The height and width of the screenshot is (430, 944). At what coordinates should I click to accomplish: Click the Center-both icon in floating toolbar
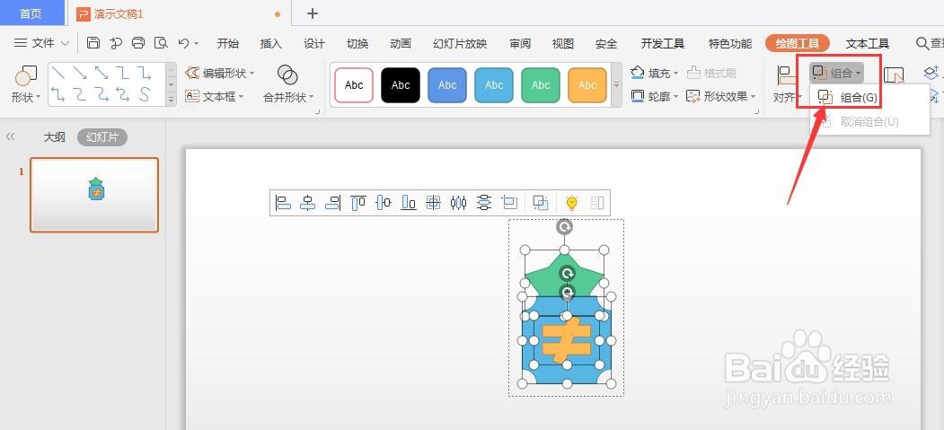pyautogui.click(x=433, y=203)
